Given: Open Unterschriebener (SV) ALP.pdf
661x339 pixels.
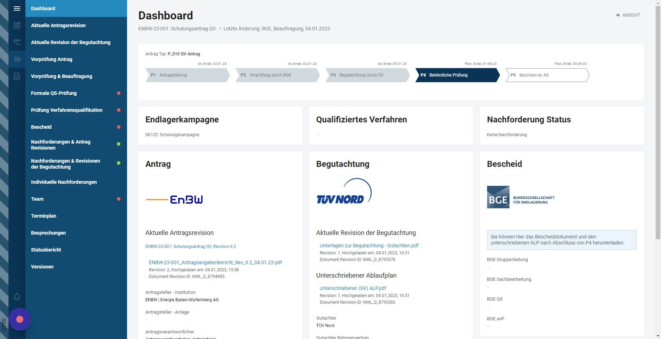Looking at the screenshot, I should tap(353, 288).
